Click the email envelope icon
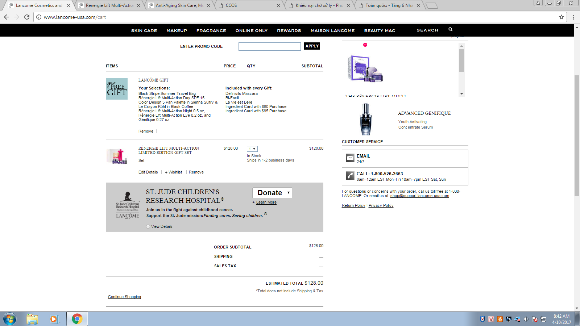The image size is (580, 326). click(x=350, y=158)
